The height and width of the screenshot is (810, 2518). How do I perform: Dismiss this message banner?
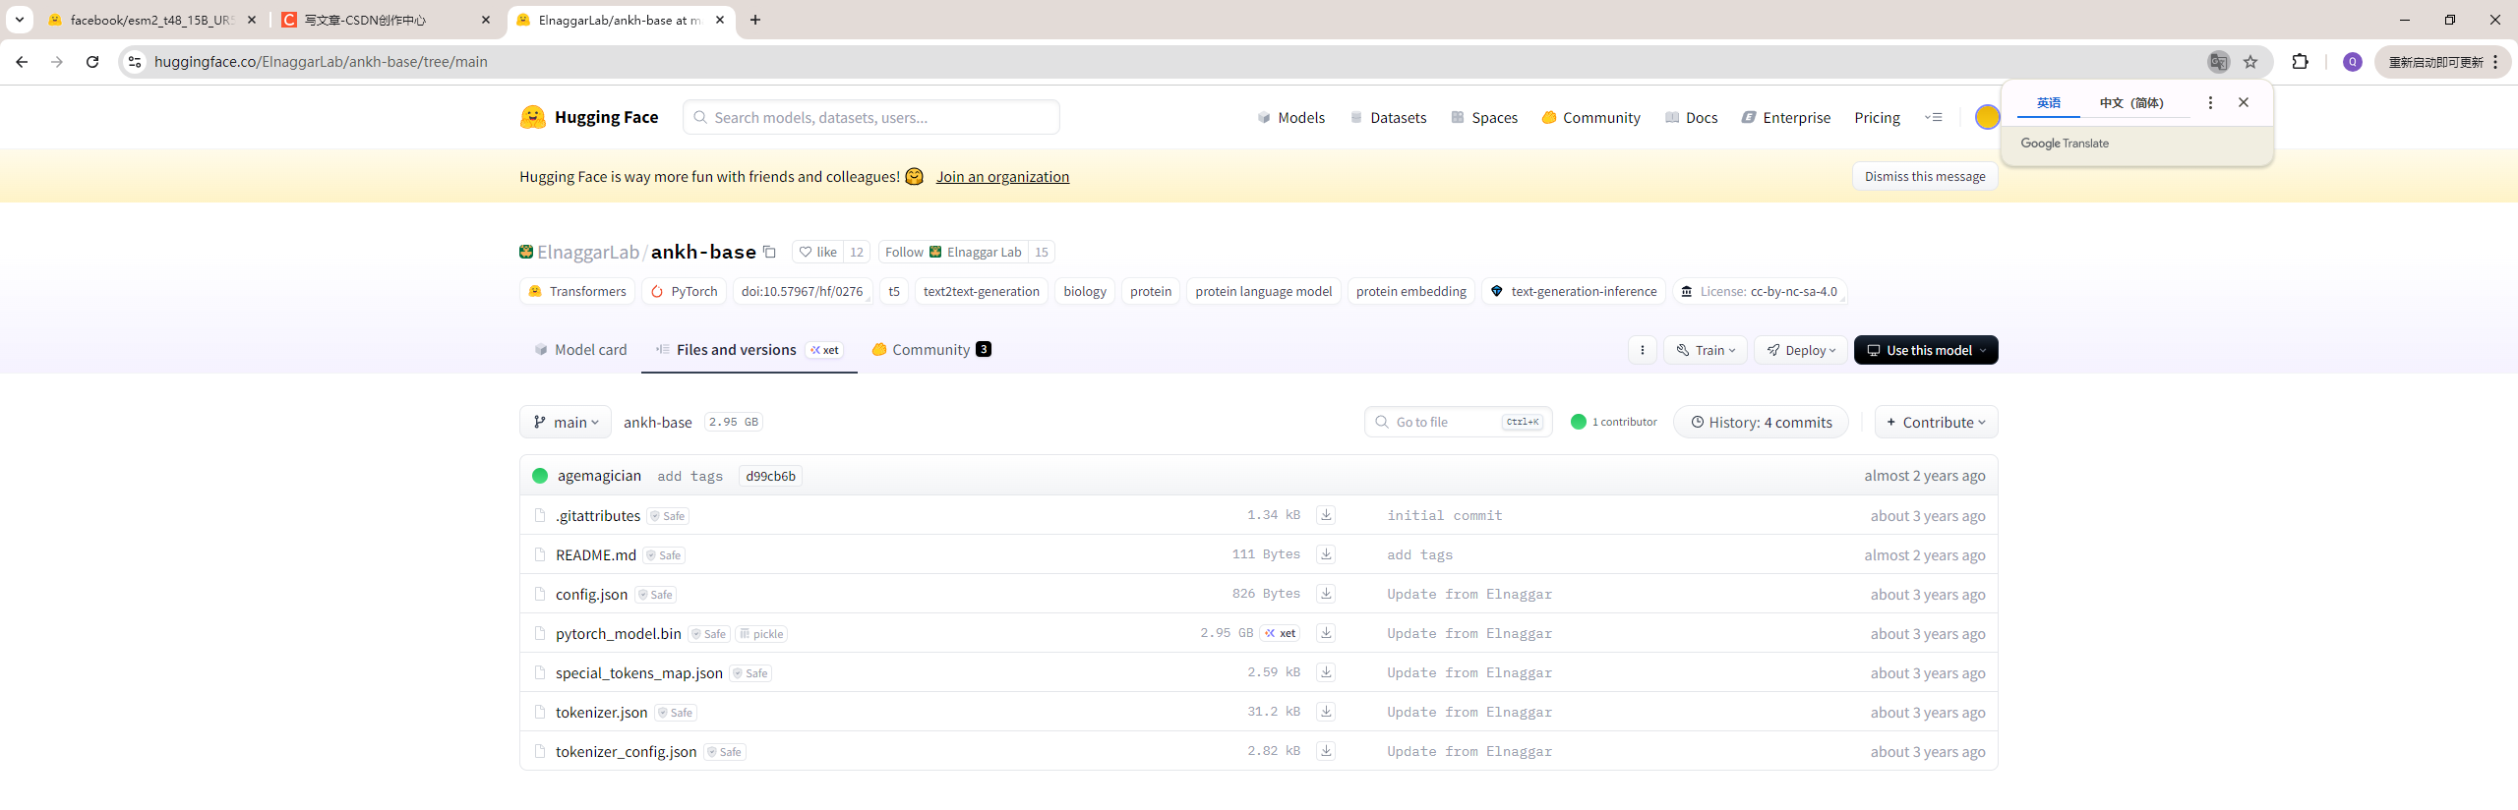pos(1925,176)
